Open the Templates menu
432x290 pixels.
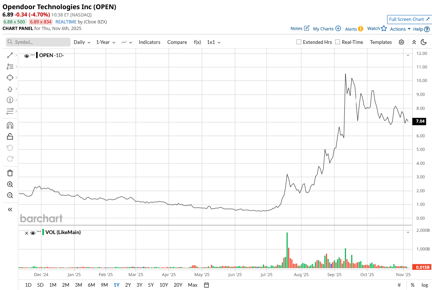coord(381,42)
